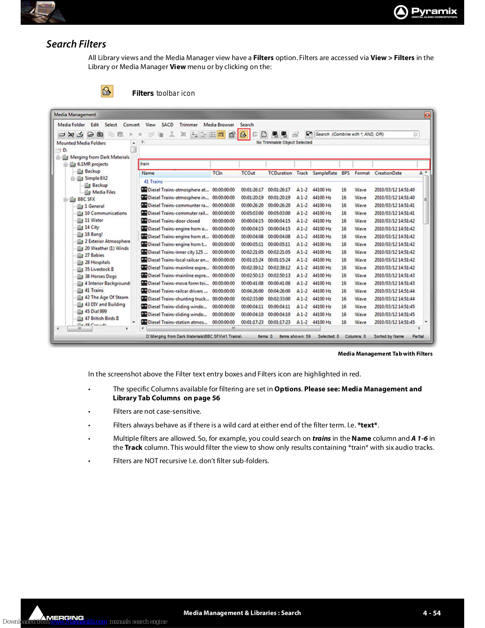The height and width of the screenshot is (628, 485).
Task: Open the www.Manualslib.com link
Action: pyautogui.click(x=79, y=622)
